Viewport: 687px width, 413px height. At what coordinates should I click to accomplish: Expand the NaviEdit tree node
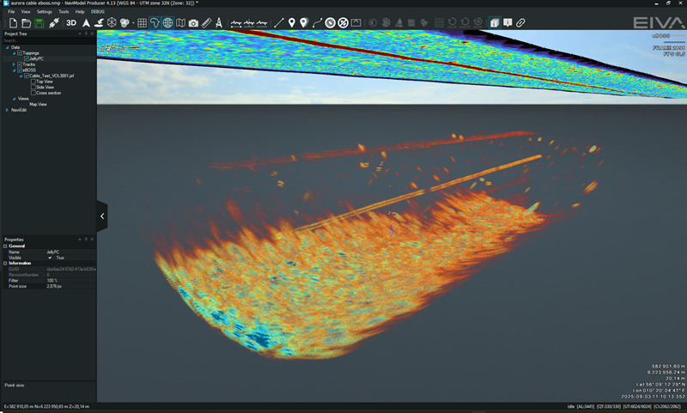click(x=8, y=110)
